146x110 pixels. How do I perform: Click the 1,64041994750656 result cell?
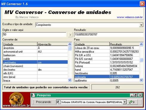click(124, 55)
